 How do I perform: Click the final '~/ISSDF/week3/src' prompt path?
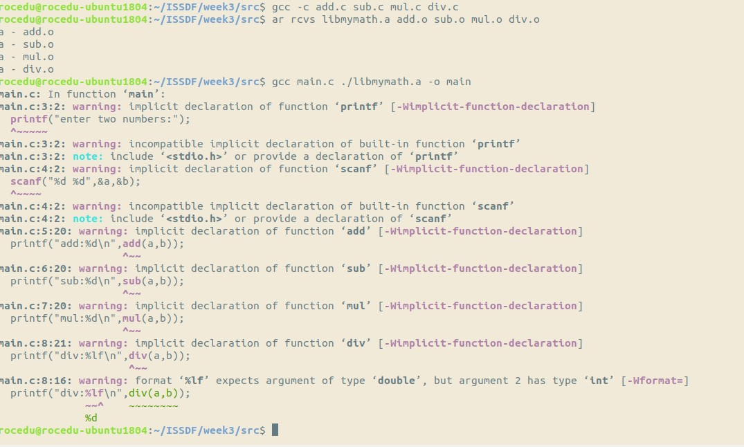click(x=210, y=430)
